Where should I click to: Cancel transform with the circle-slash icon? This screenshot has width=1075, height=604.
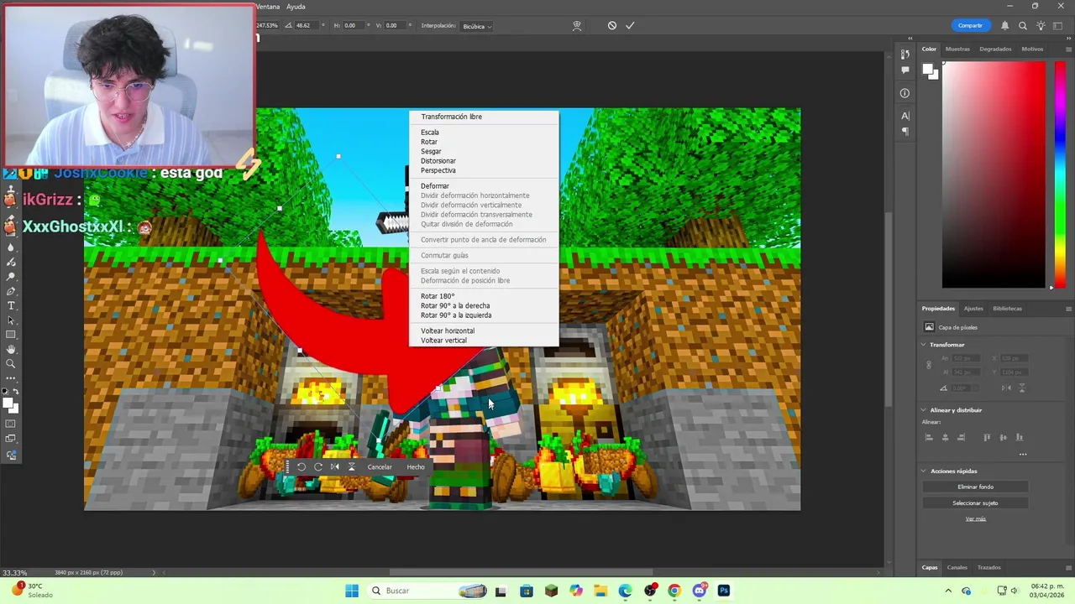tap(612, 25)
